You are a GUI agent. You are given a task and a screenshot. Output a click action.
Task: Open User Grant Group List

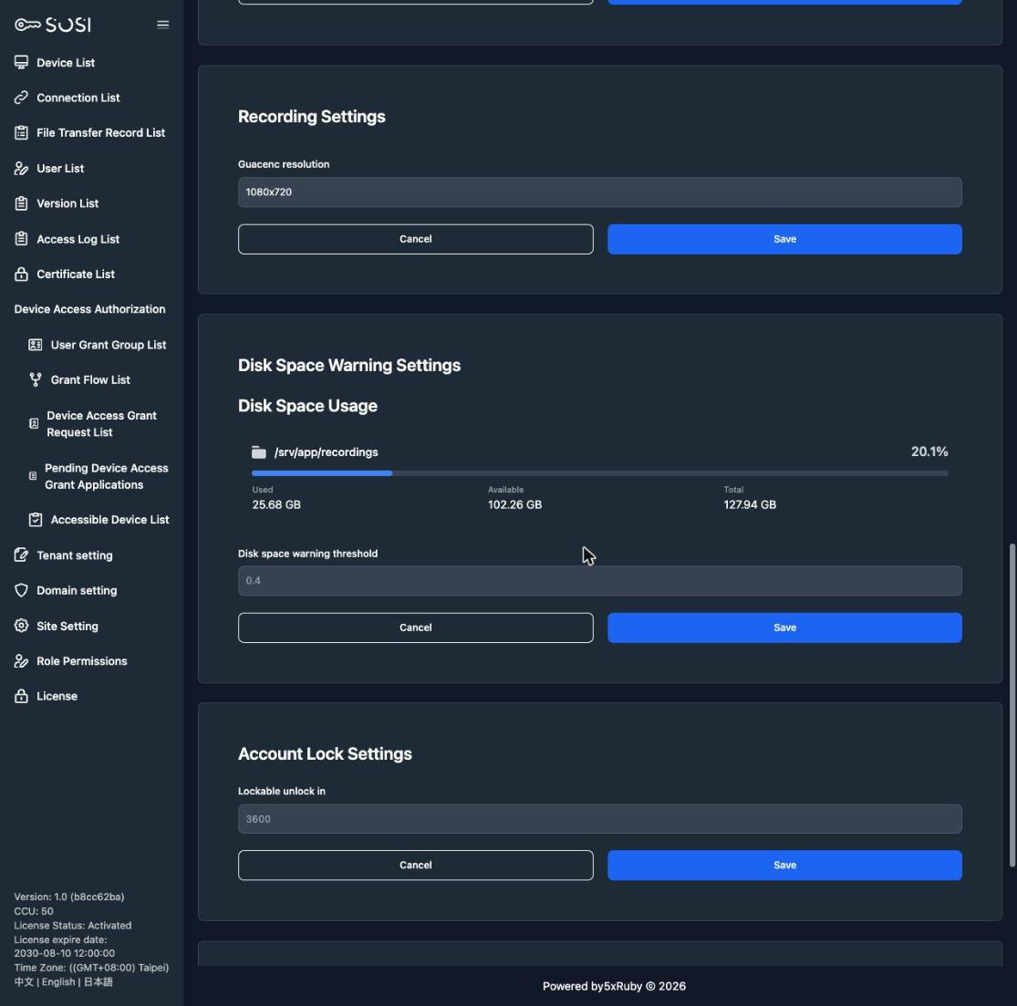(109, 345)
